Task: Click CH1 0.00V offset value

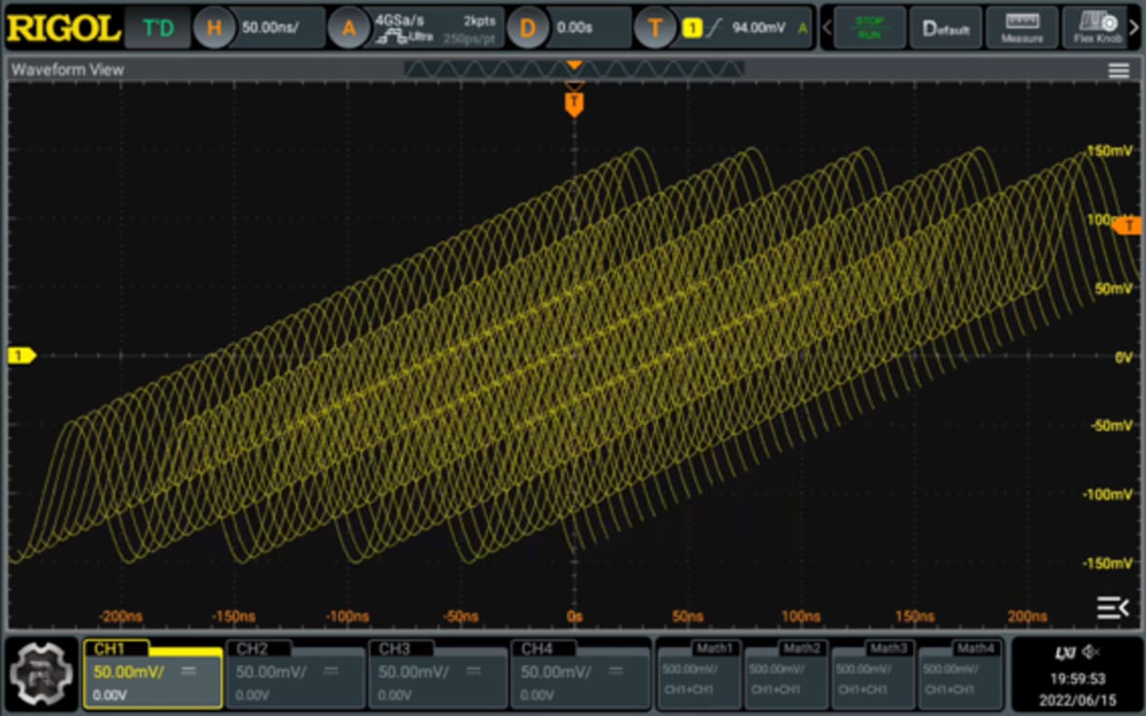Action: pyautogui.click(x=109, y=695)
